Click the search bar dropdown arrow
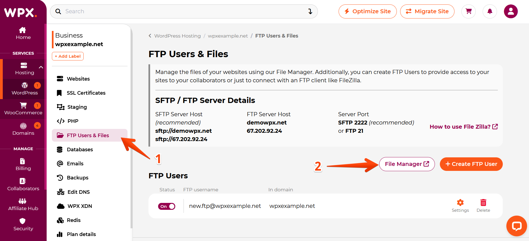Image resolution: width=529 pixels, height=241 pixels. click(310, 11)
